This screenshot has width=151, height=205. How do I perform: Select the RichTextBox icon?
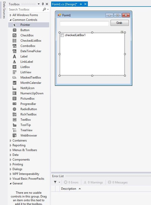pos(14,114)
